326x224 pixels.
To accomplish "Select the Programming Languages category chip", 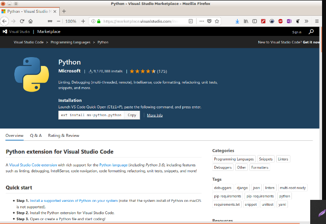I will click(x=234, y=159).
